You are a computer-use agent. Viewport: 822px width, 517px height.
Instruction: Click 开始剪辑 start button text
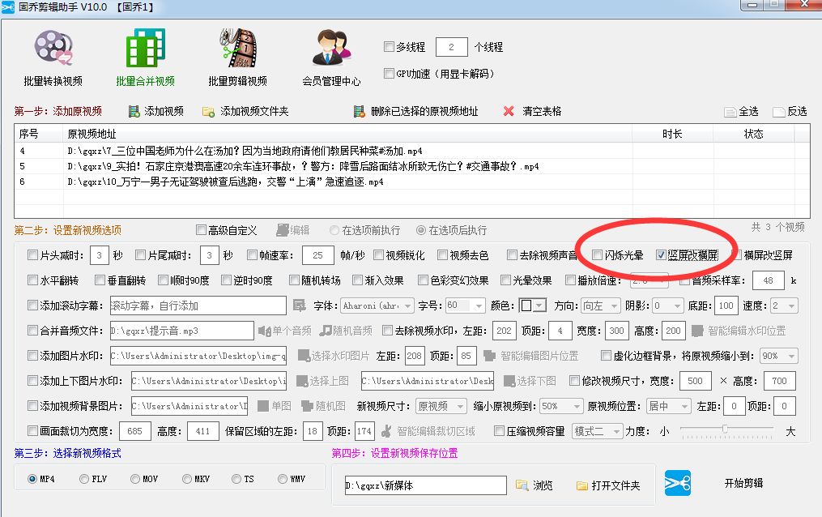point(743,483)
